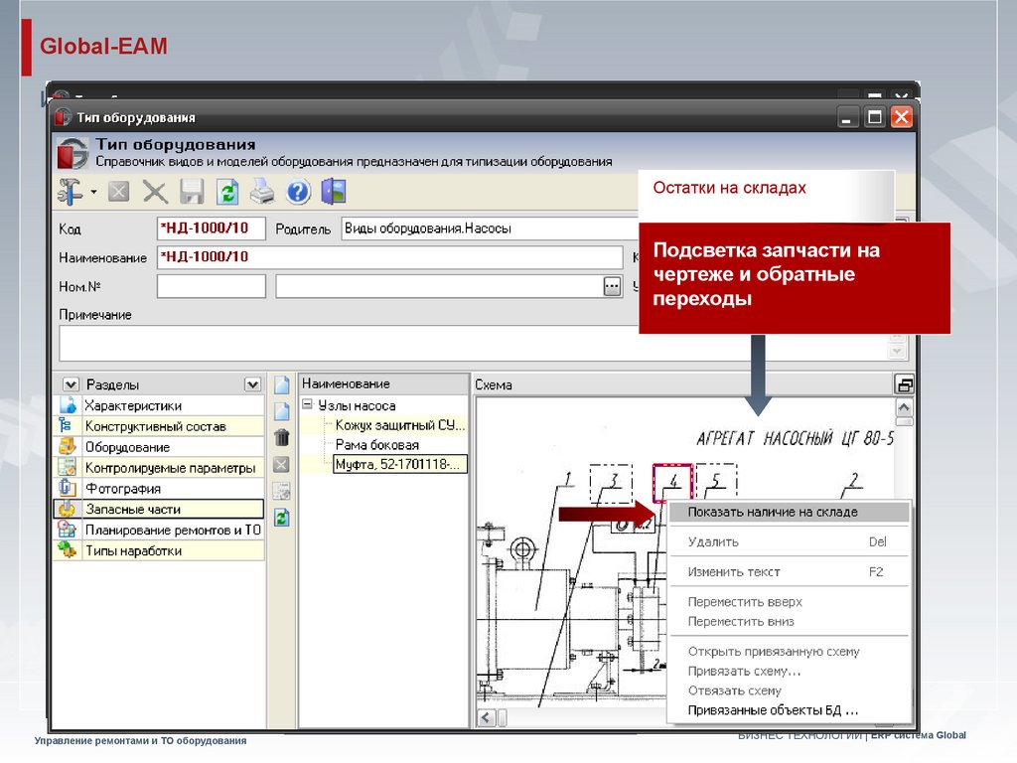The height and width of the screenshot is (763, 1017).
Task: Select Показать наличие на складе menu item
Action: coord(773,512)
